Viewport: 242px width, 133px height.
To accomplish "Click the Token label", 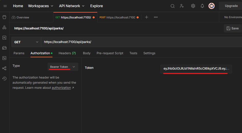I will tap(89, 68).
